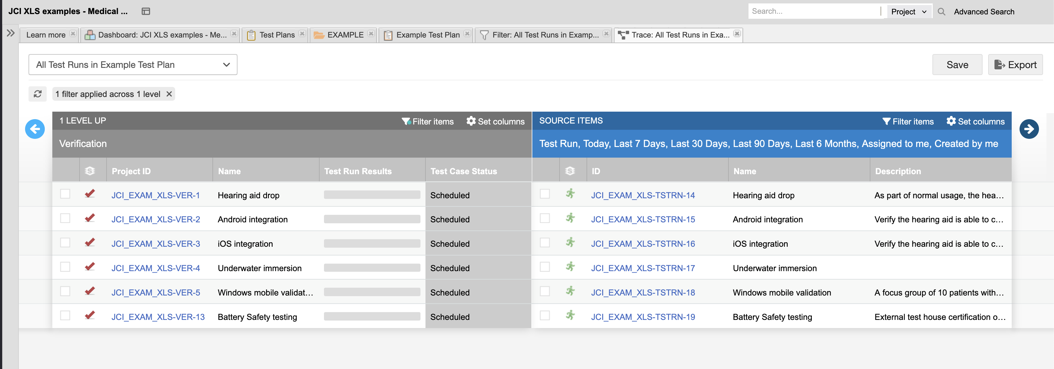Viewport: 1054px width, 369px height.
Task: Click the green test run icon for TSTRN-14
Action: tap(570, 195)
